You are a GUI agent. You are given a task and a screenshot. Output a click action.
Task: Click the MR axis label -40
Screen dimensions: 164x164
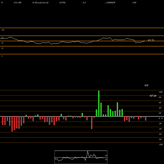point(160,129)
